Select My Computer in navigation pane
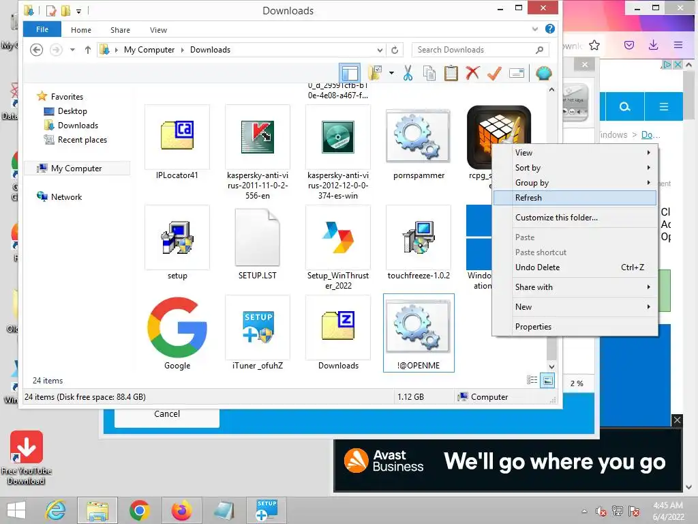Image resolution: width=698 pixels, height=524 pixels. [76, 169]
